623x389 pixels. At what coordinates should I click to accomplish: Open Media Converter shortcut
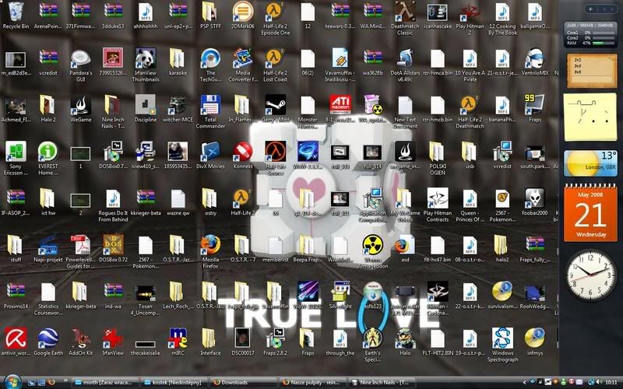[243, 58]
